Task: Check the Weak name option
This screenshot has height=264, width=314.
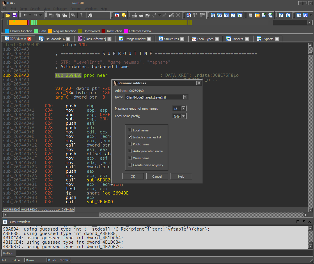Action: click(x=130, y=158)
